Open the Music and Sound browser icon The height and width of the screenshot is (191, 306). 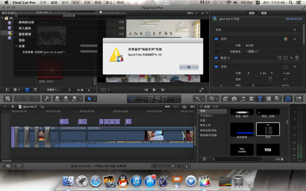(x=243, y=99)
